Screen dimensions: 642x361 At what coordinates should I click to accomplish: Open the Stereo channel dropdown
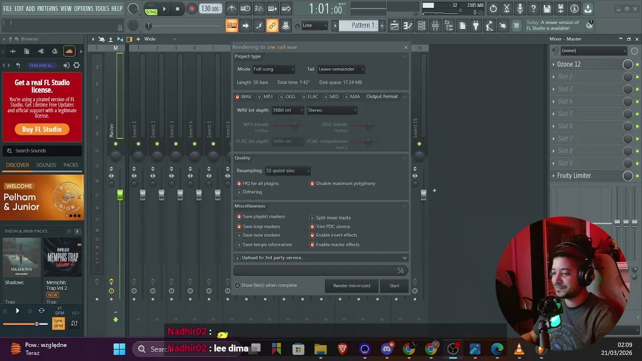[x=332, y=110]
